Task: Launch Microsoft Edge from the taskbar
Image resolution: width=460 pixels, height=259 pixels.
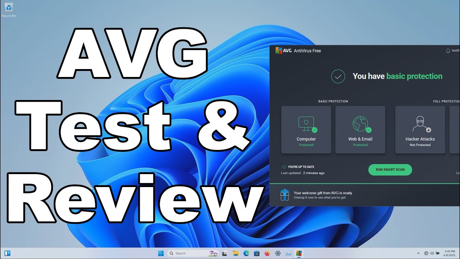Action: (x=246, y=253)
